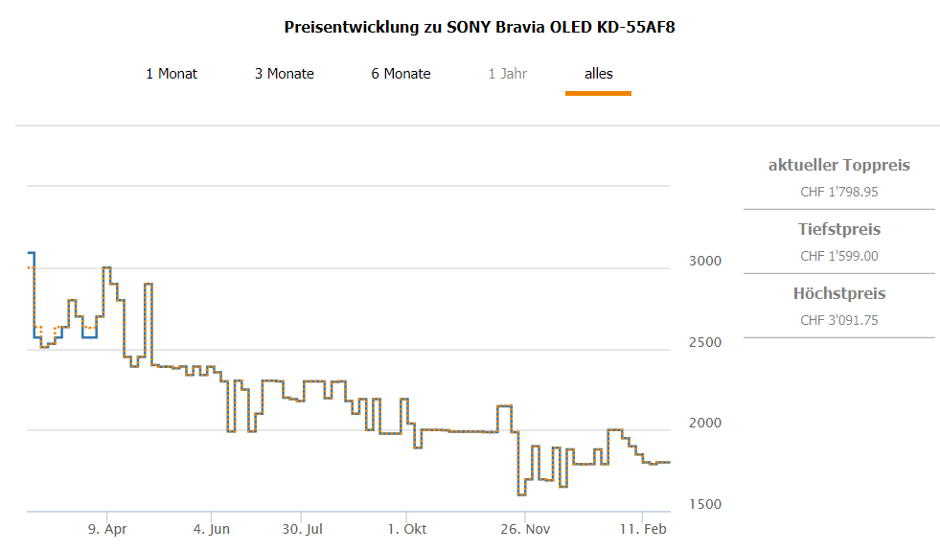Viewport: 940px width, 551px height.
Task: Click the "Höchstpreis" heading
Action: coord(839,294)
